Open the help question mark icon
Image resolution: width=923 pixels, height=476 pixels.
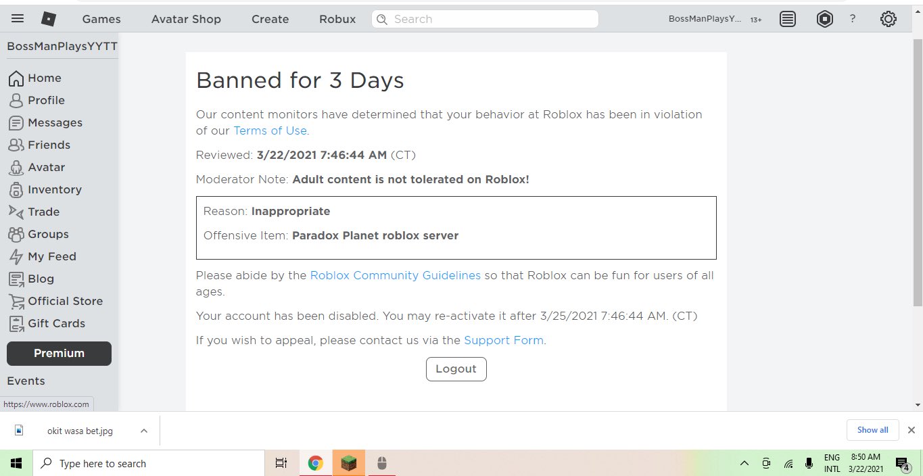853,19
